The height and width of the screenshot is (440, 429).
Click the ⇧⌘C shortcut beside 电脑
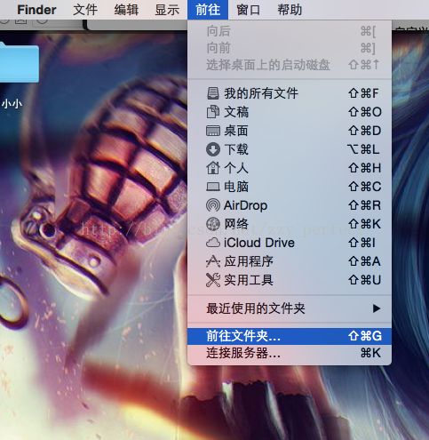tap(364, 187)
